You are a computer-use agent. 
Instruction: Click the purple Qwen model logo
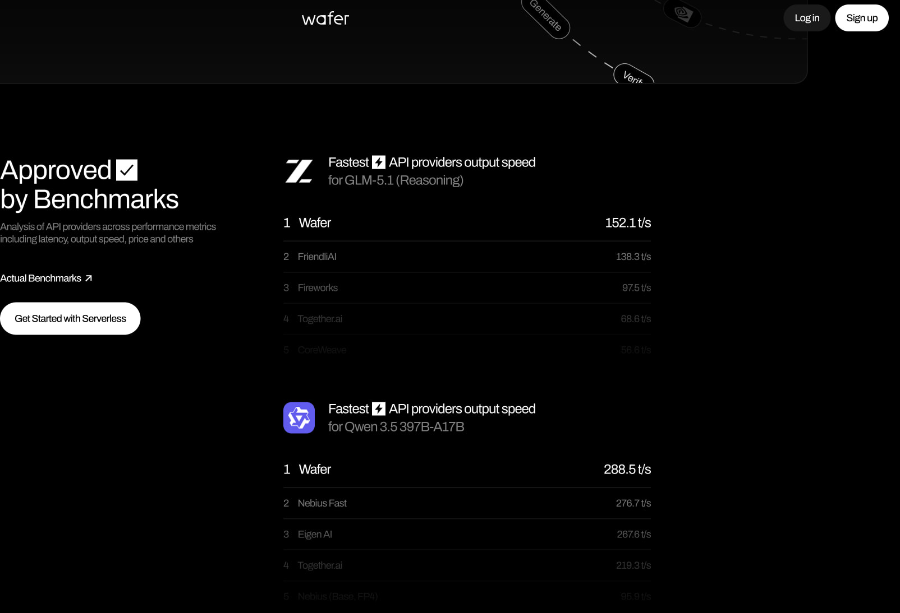click(299, 418)
